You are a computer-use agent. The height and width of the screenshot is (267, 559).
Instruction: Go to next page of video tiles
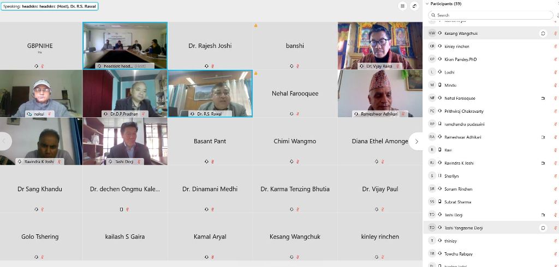point(417,141)
